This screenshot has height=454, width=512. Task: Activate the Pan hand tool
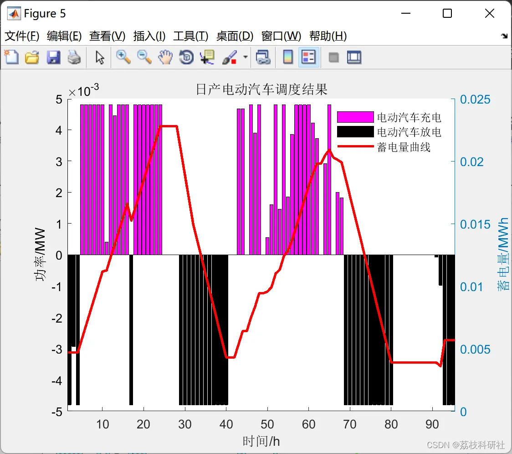click(x=165, y=57)
